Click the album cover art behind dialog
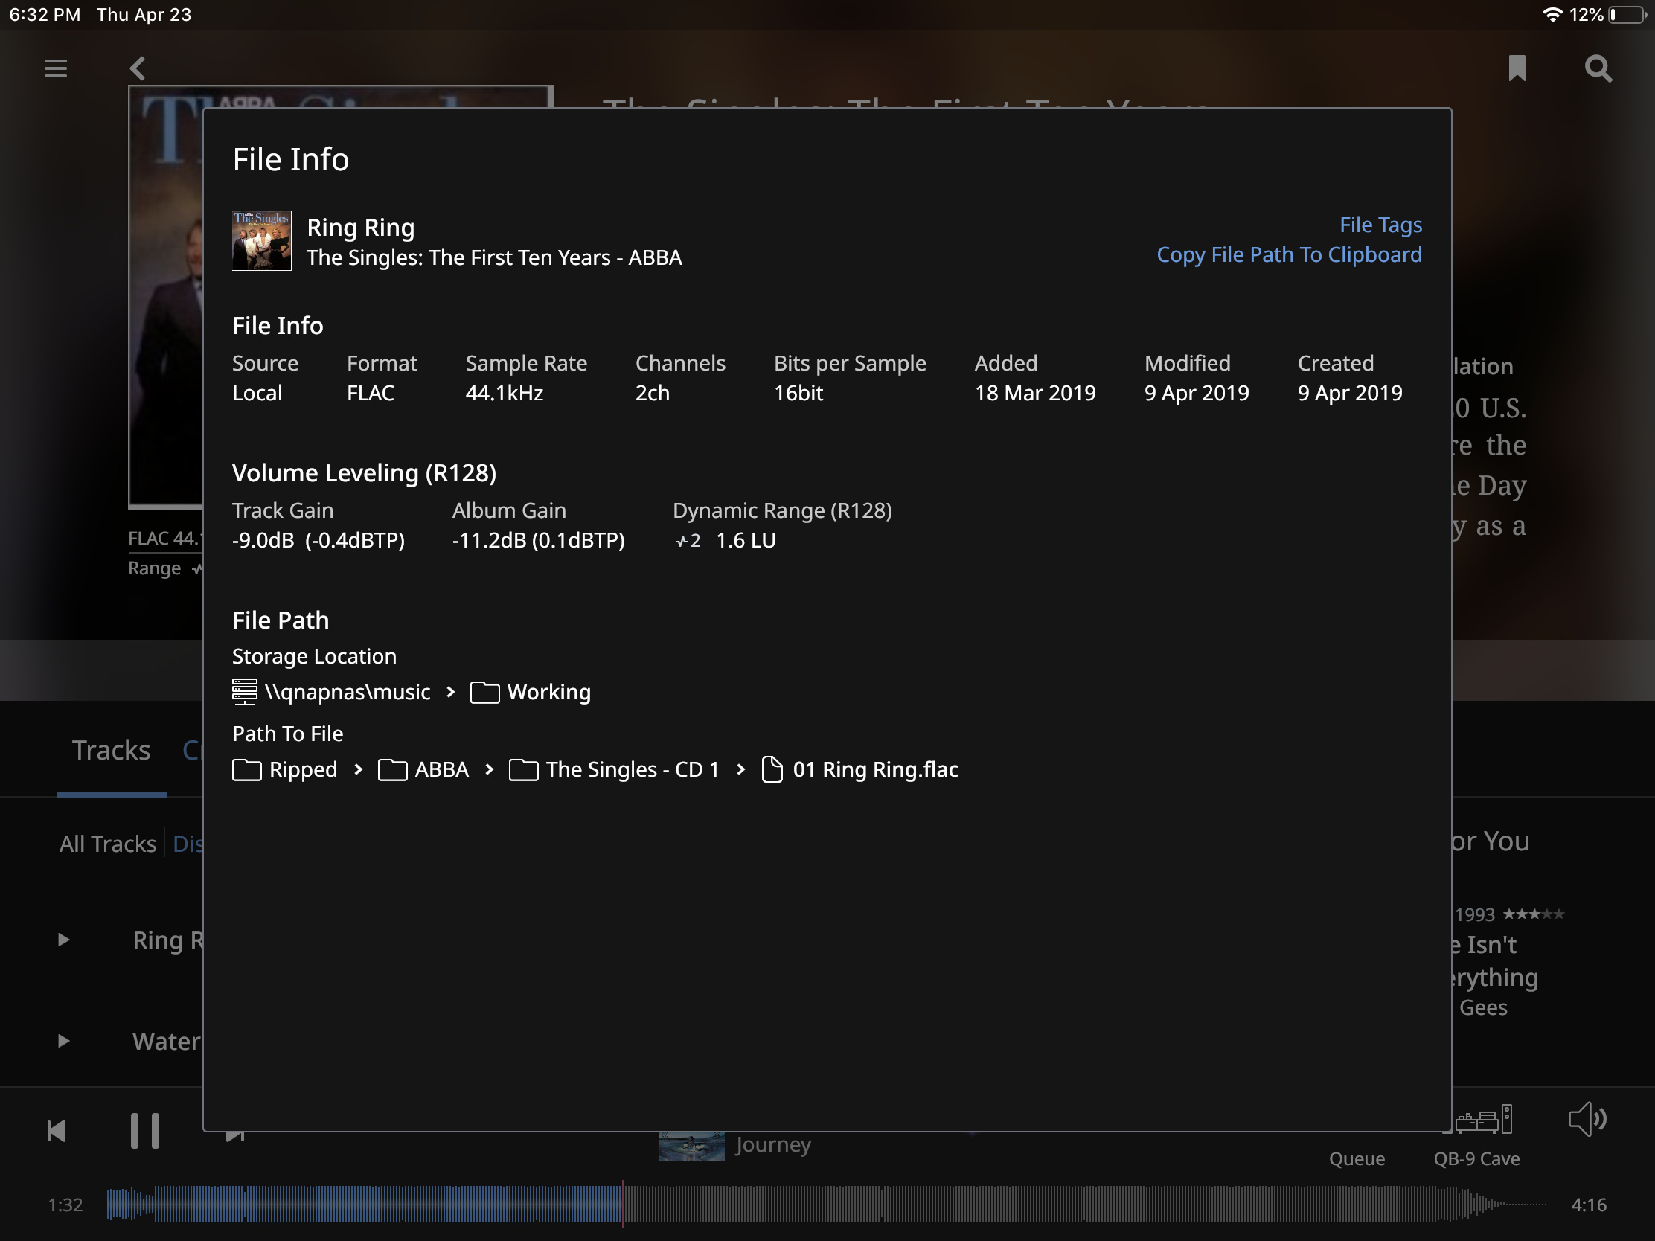 166,297
